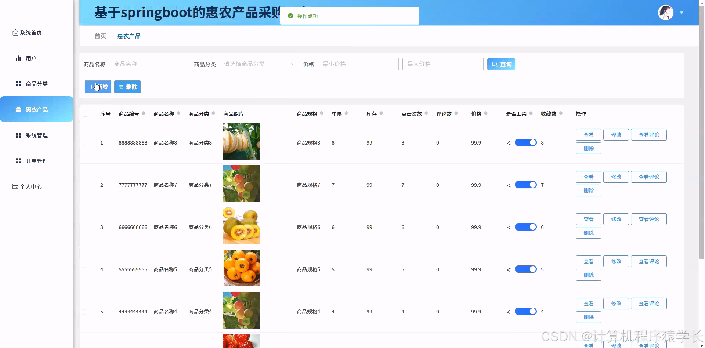Click the 商品分类 grid icon

click(x=18, y=84)
